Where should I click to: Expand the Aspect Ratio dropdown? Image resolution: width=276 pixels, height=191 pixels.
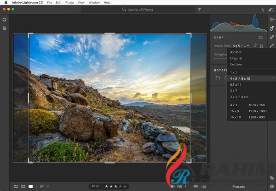pos(241,46)
